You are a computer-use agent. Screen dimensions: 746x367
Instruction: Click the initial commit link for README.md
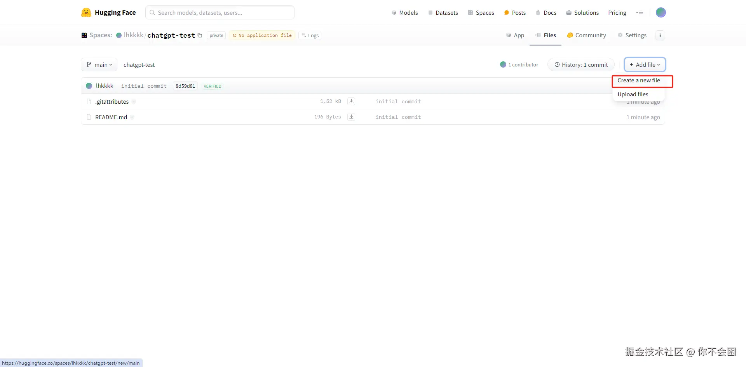coord(398,117)
